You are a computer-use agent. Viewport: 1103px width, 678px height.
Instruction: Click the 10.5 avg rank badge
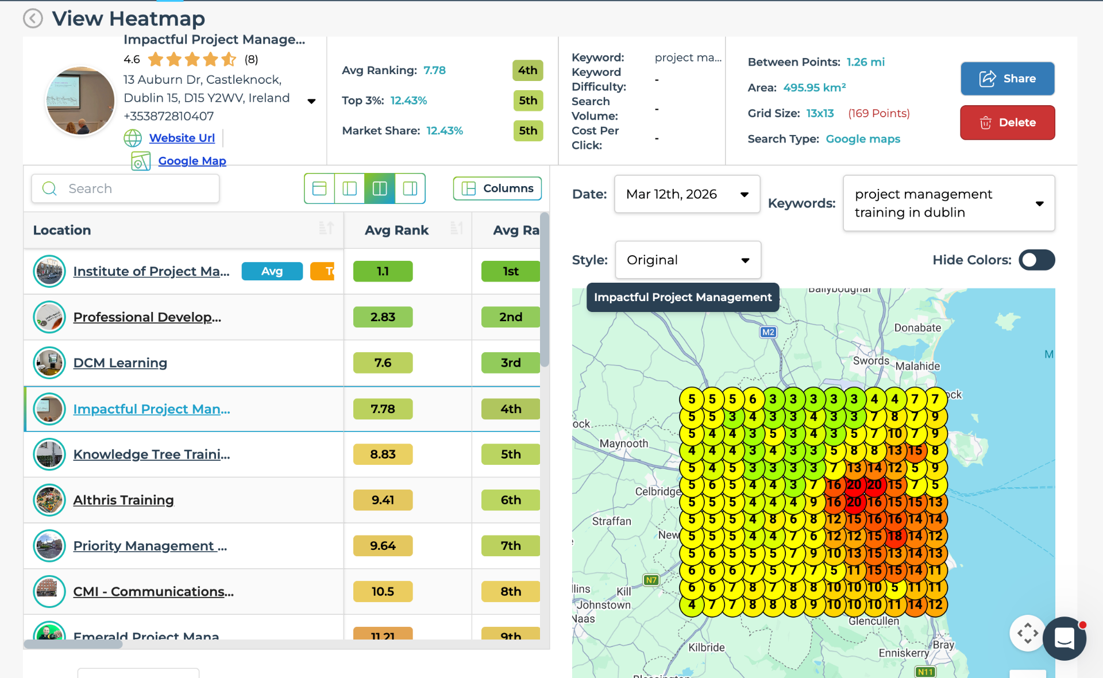tap(383, 592)
